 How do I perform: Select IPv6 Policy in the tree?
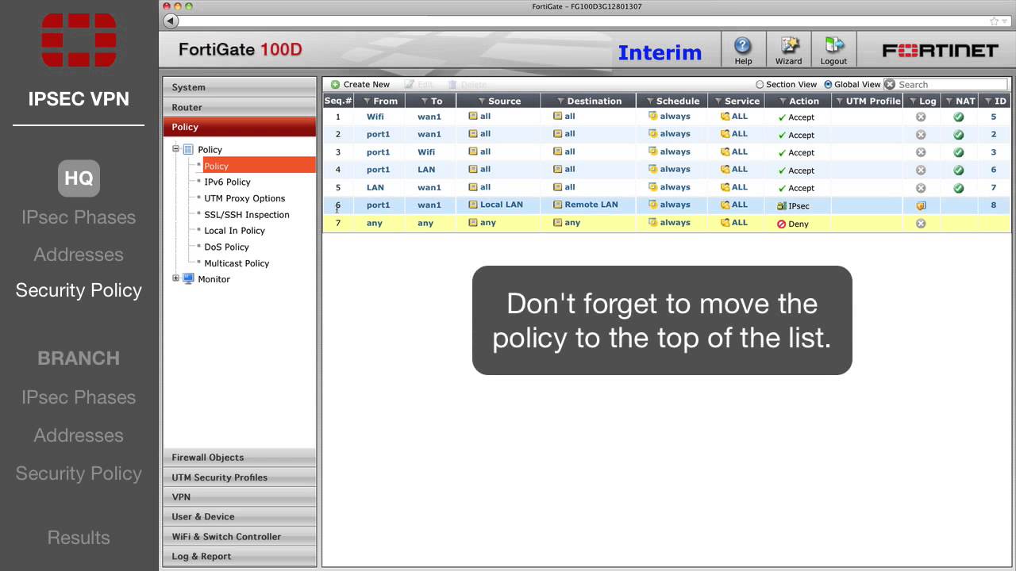[227, 182]
